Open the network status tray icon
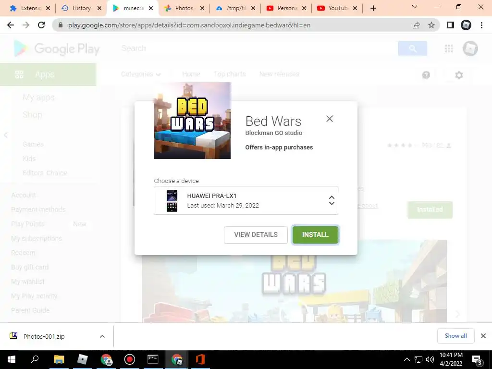 418,359
